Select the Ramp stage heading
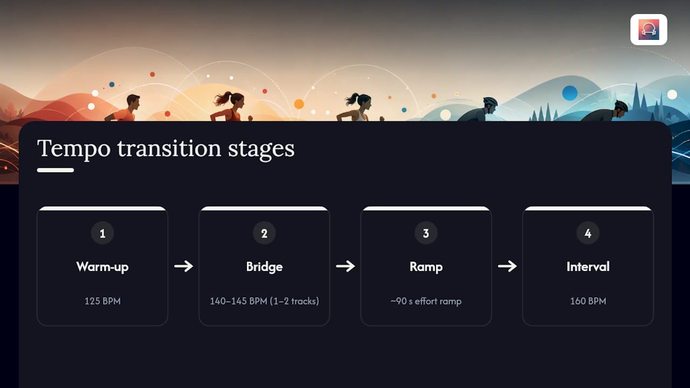The image size is (690, 388). tap(426, 267)
